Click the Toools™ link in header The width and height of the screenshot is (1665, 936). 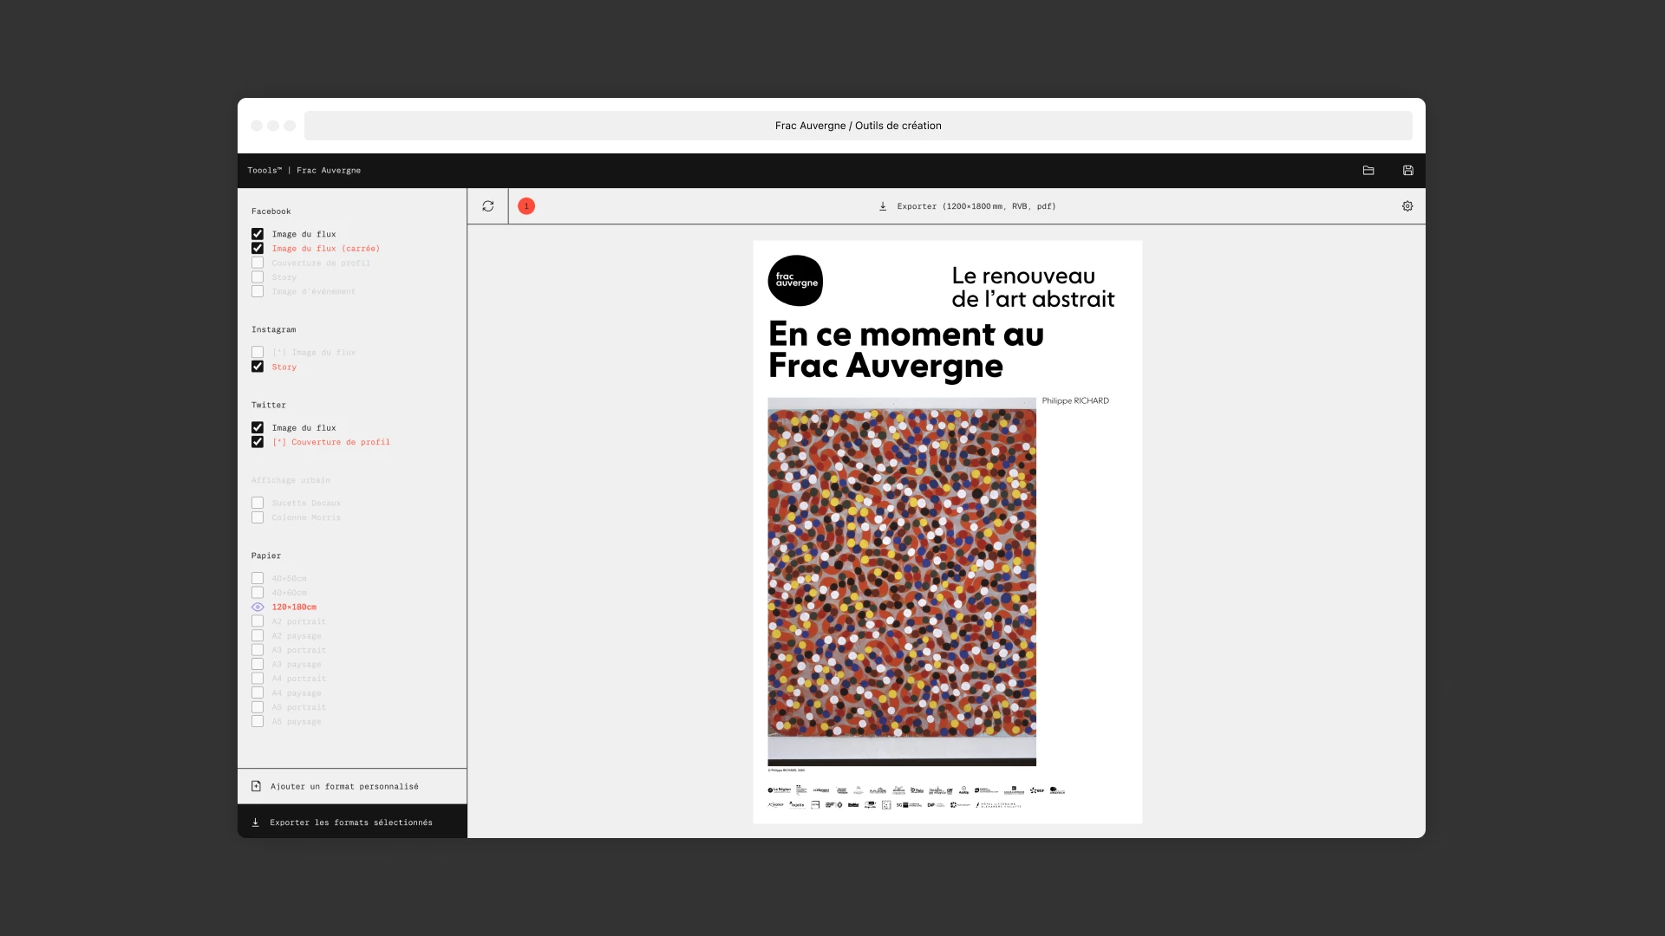264,171
